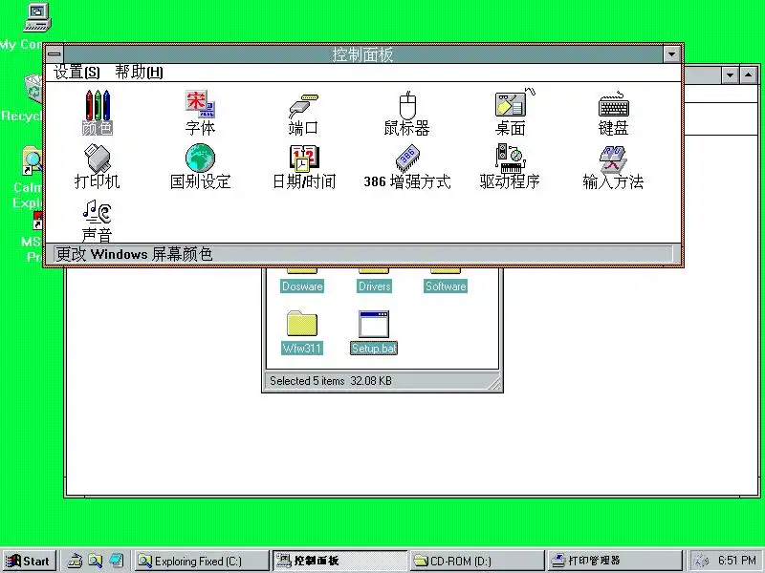Switch to Exploring Fixed (C:) taskbar button
The image size is (765, 573).
pyautogui.click(x=201, y=561)
